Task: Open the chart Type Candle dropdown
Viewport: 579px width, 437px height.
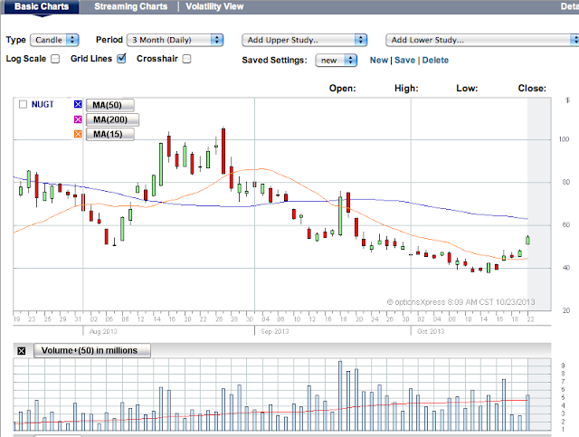Action: [x=54, y=40]
